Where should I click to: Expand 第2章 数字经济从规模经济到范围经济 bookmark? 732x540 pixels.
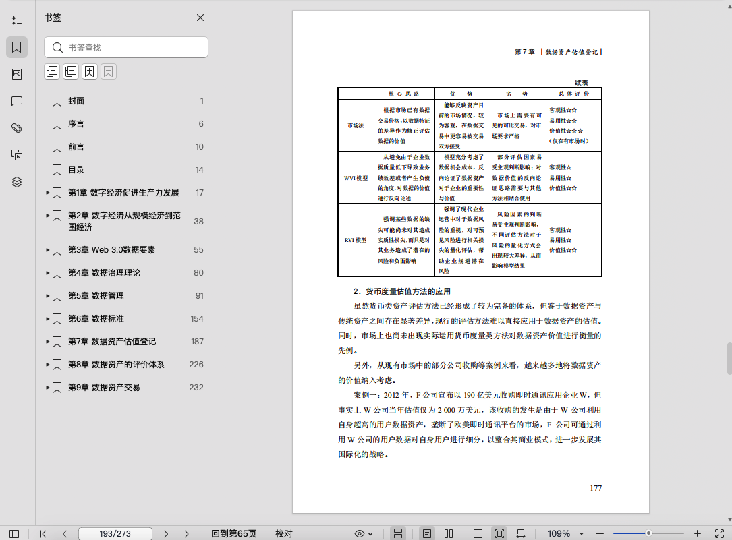pos(48,216)
